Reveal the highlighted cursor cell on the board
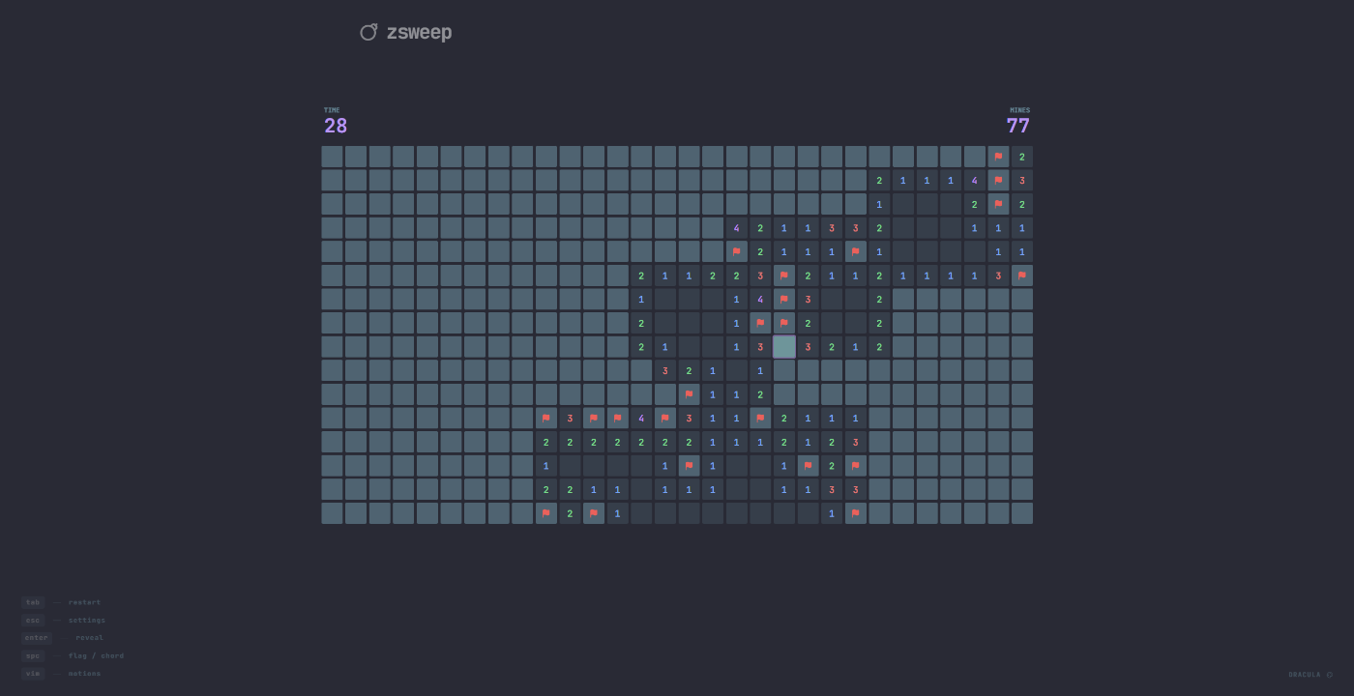The height and width of the screenshot is (696, 1354). pyautogui.click(x=784, y=347)
